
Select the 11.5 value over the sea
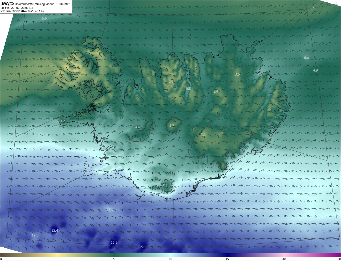click(110, 209)
